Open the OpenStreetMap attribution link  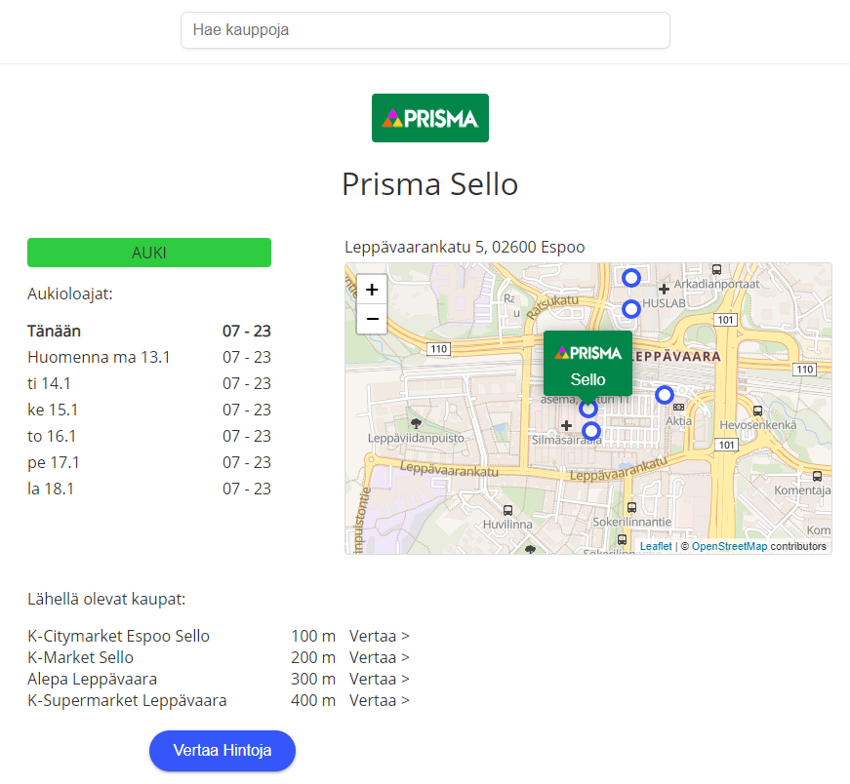(729, 546)
